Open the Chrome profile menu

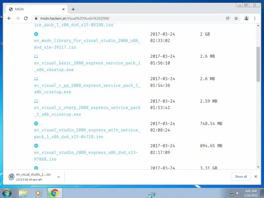(246, 18)
